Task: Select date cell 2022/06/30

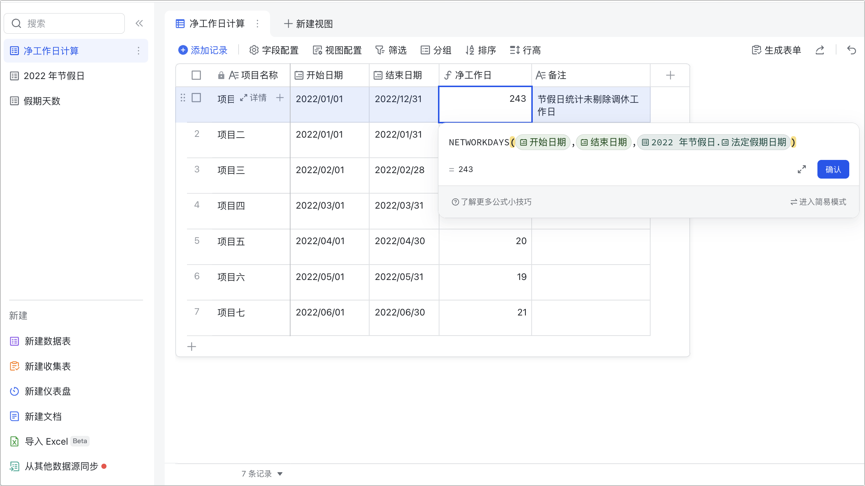Action: click(404, 318)
